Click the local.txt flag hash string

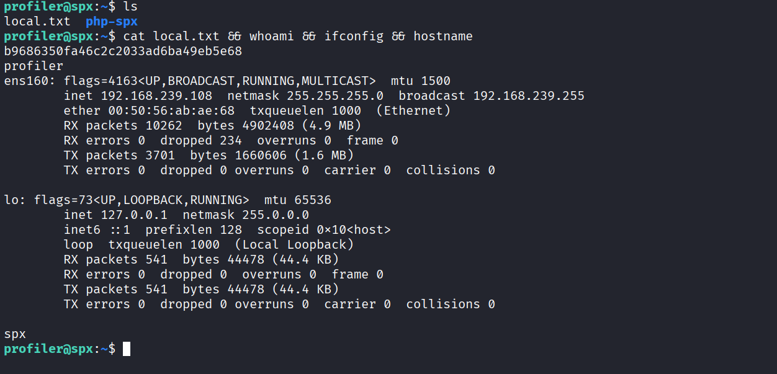point(123,51)
